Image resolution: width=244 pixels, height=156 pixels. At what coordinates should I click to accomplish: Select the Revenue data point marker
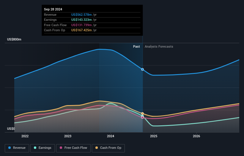tap(142, 69)
